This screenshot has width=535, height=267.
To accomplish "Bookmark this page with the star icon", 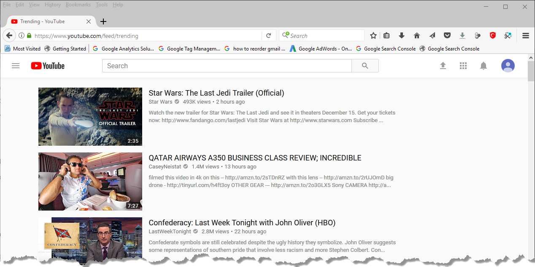I will coord(373,36).
